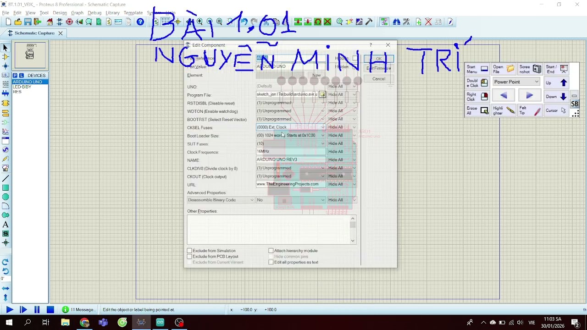Click the Search and Tag binoculars icon

pos(396,22)
